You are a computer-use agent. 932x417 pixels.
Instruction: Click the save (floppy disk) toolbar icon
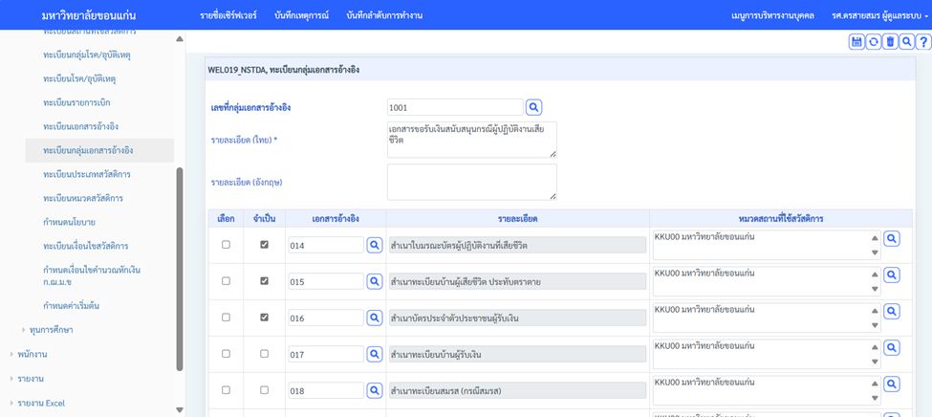856,41
